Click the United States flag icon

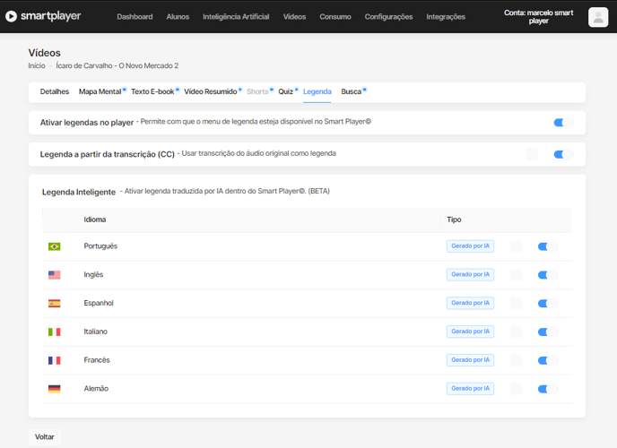[55, 275]
